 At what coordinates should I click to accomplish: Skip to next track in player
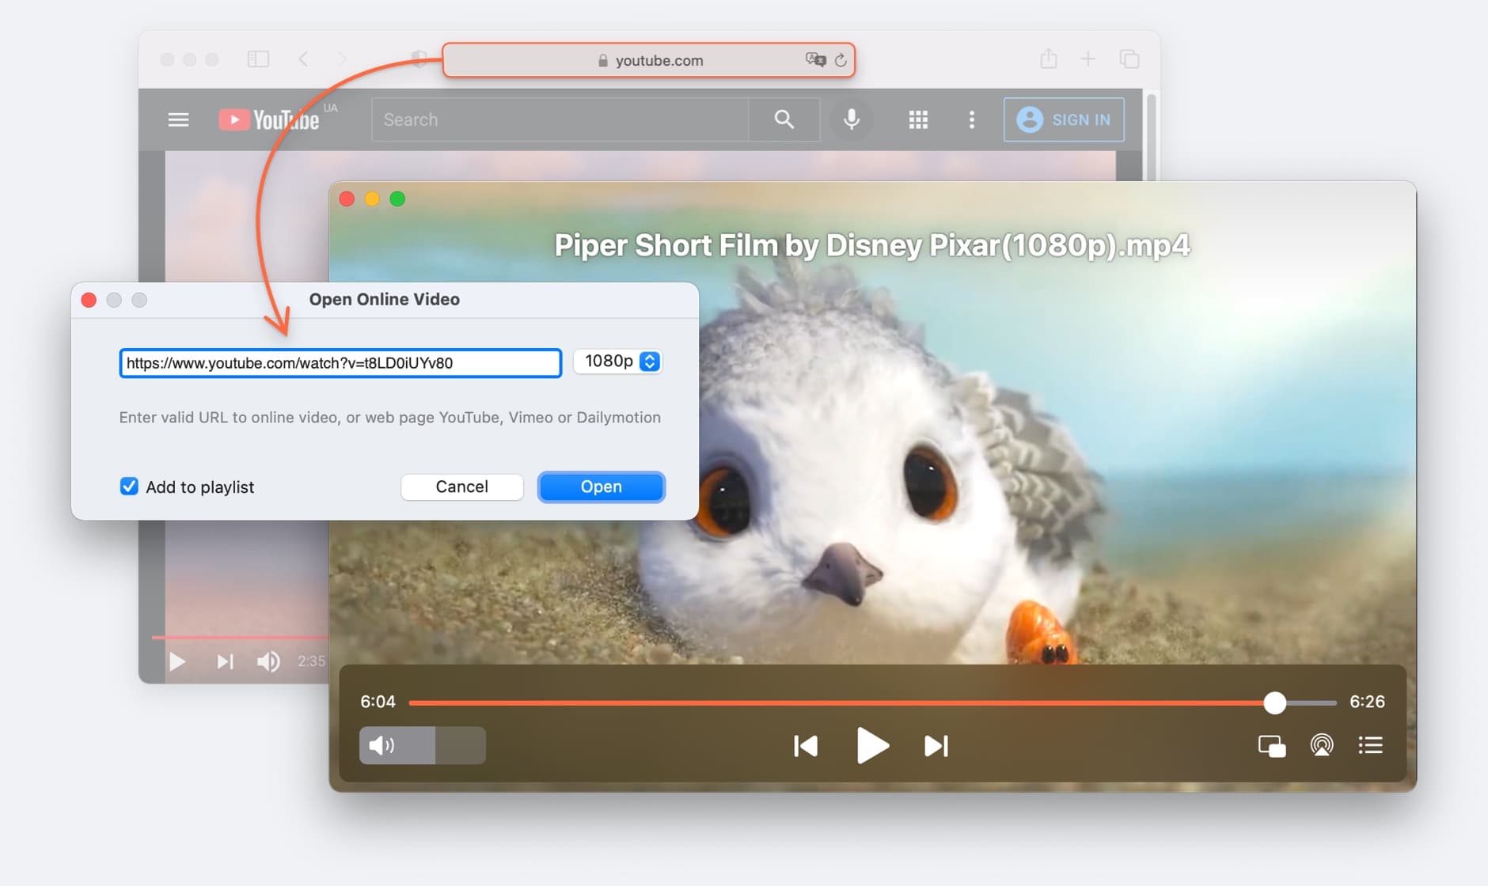936,746
